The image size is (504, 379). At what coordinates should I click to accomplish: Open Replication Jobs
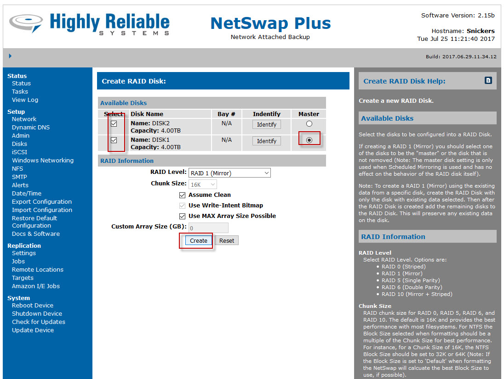pyautogui.click(x=18, y=262)
